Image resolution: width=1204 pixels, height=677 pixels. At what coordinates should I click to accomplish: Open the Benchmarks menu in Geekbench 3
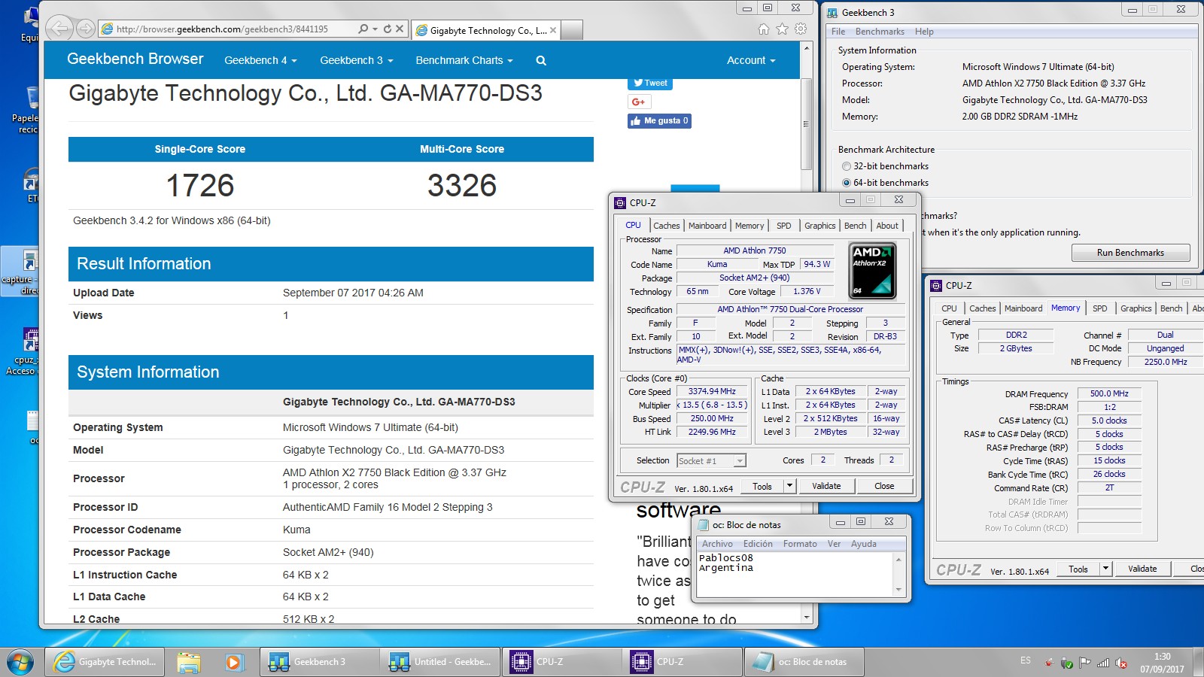tap(880, 32)
